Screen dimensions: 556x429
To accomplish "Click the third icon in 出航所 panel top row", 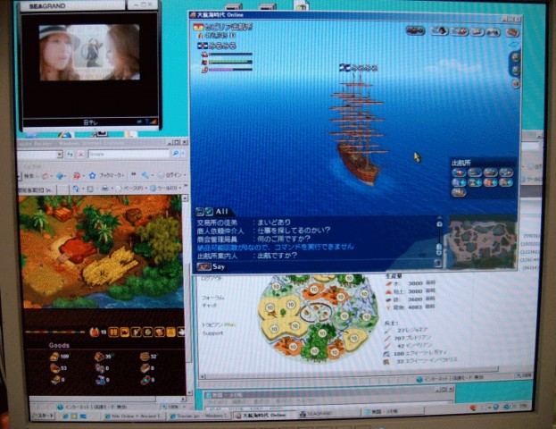I will [490, 172].
